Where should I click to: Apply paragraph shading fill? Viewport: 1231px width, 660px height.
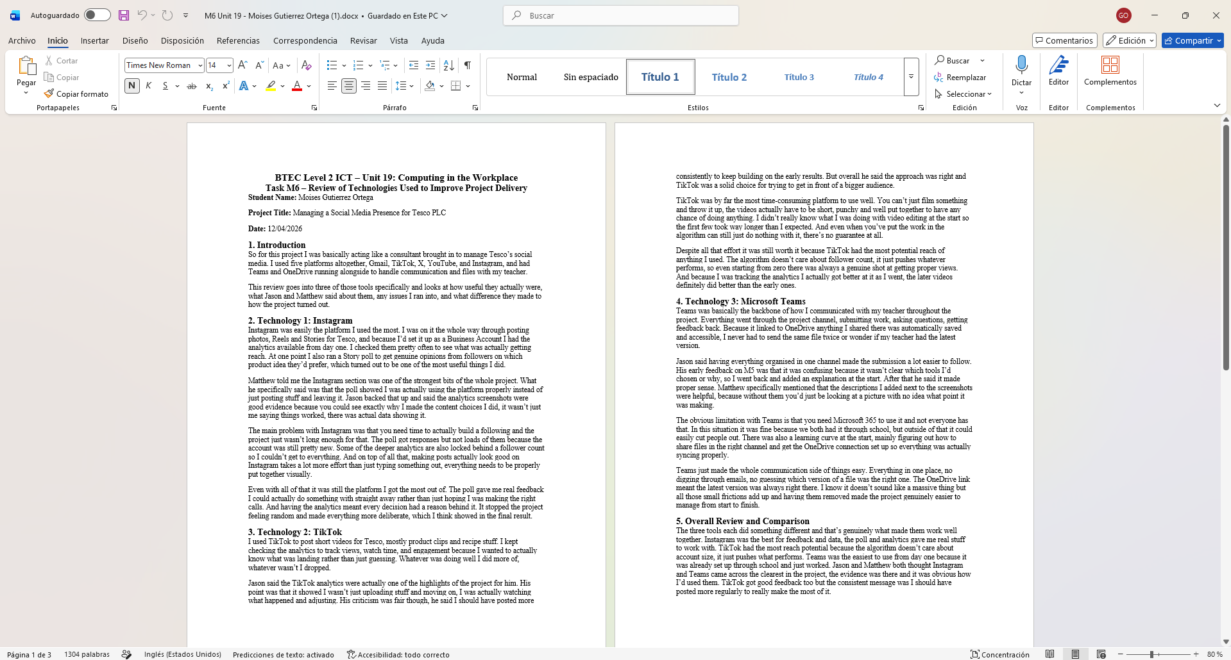click(430, 86)
